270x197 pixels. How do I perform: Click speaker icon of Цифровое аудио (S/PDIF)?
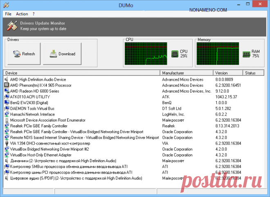pyautogui.click(x=7, y=178)
